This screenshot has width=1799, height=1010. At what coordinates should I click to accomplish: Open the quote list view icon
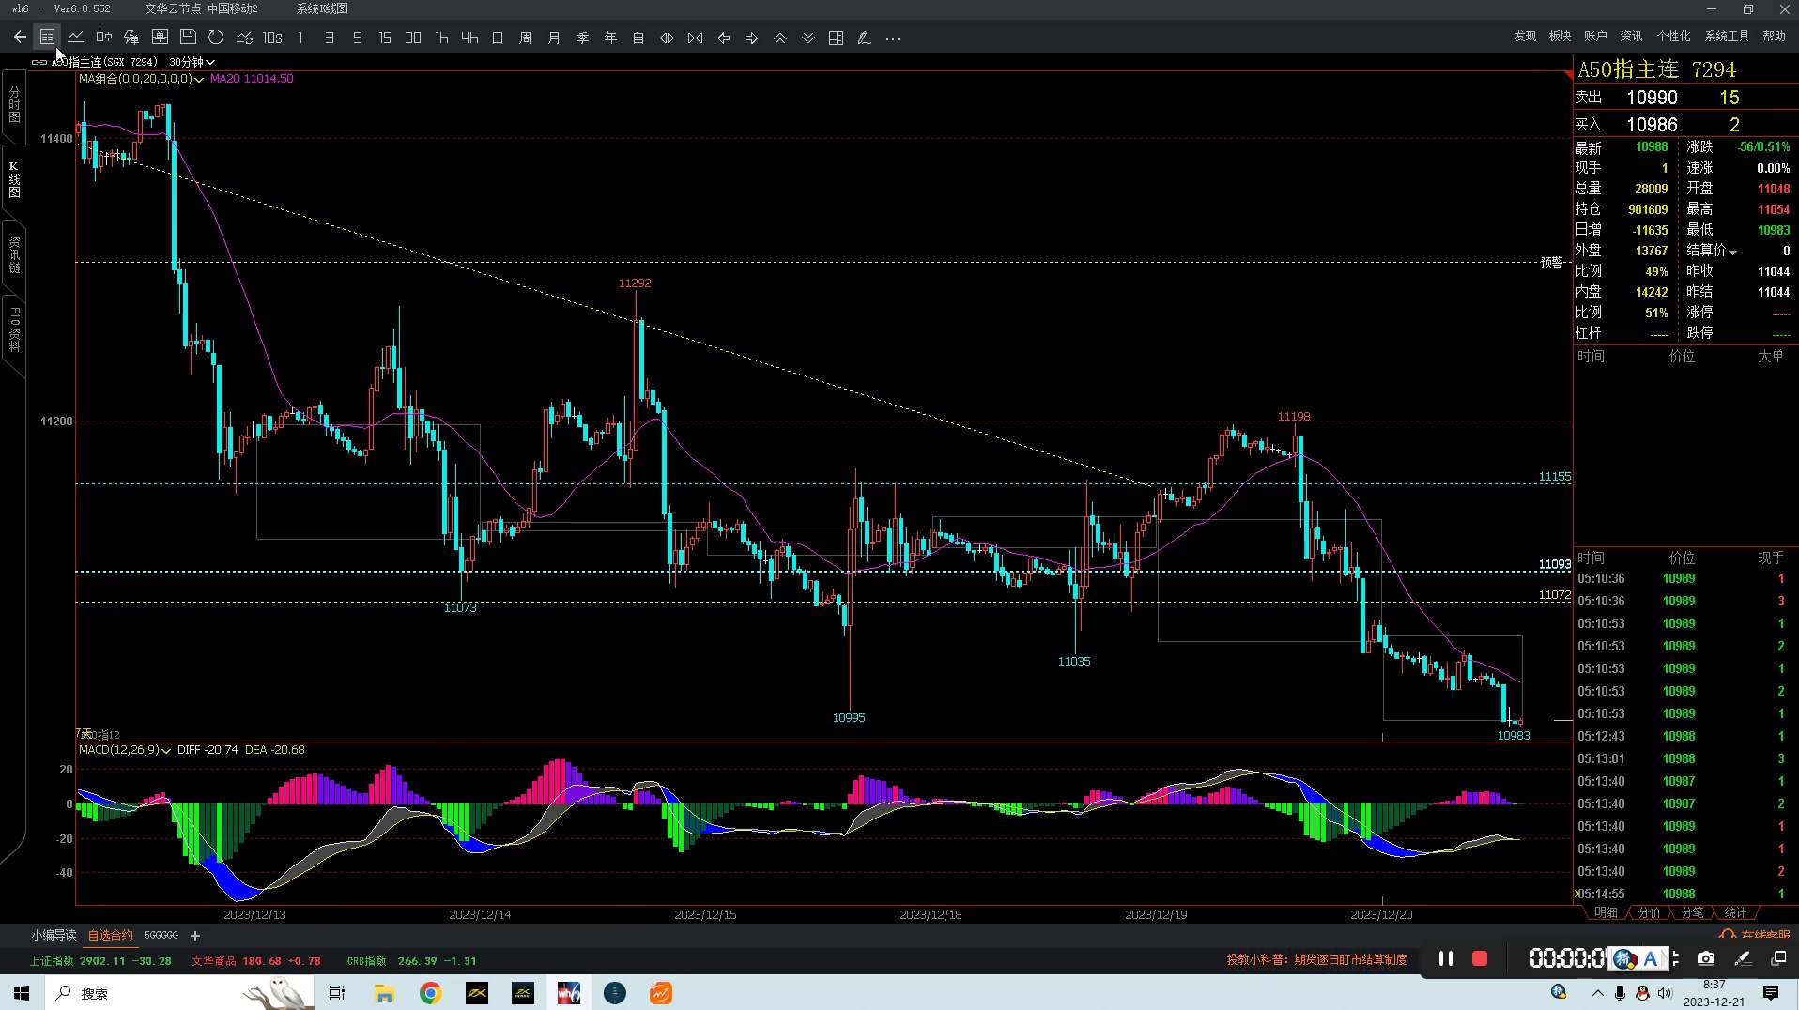47,38
